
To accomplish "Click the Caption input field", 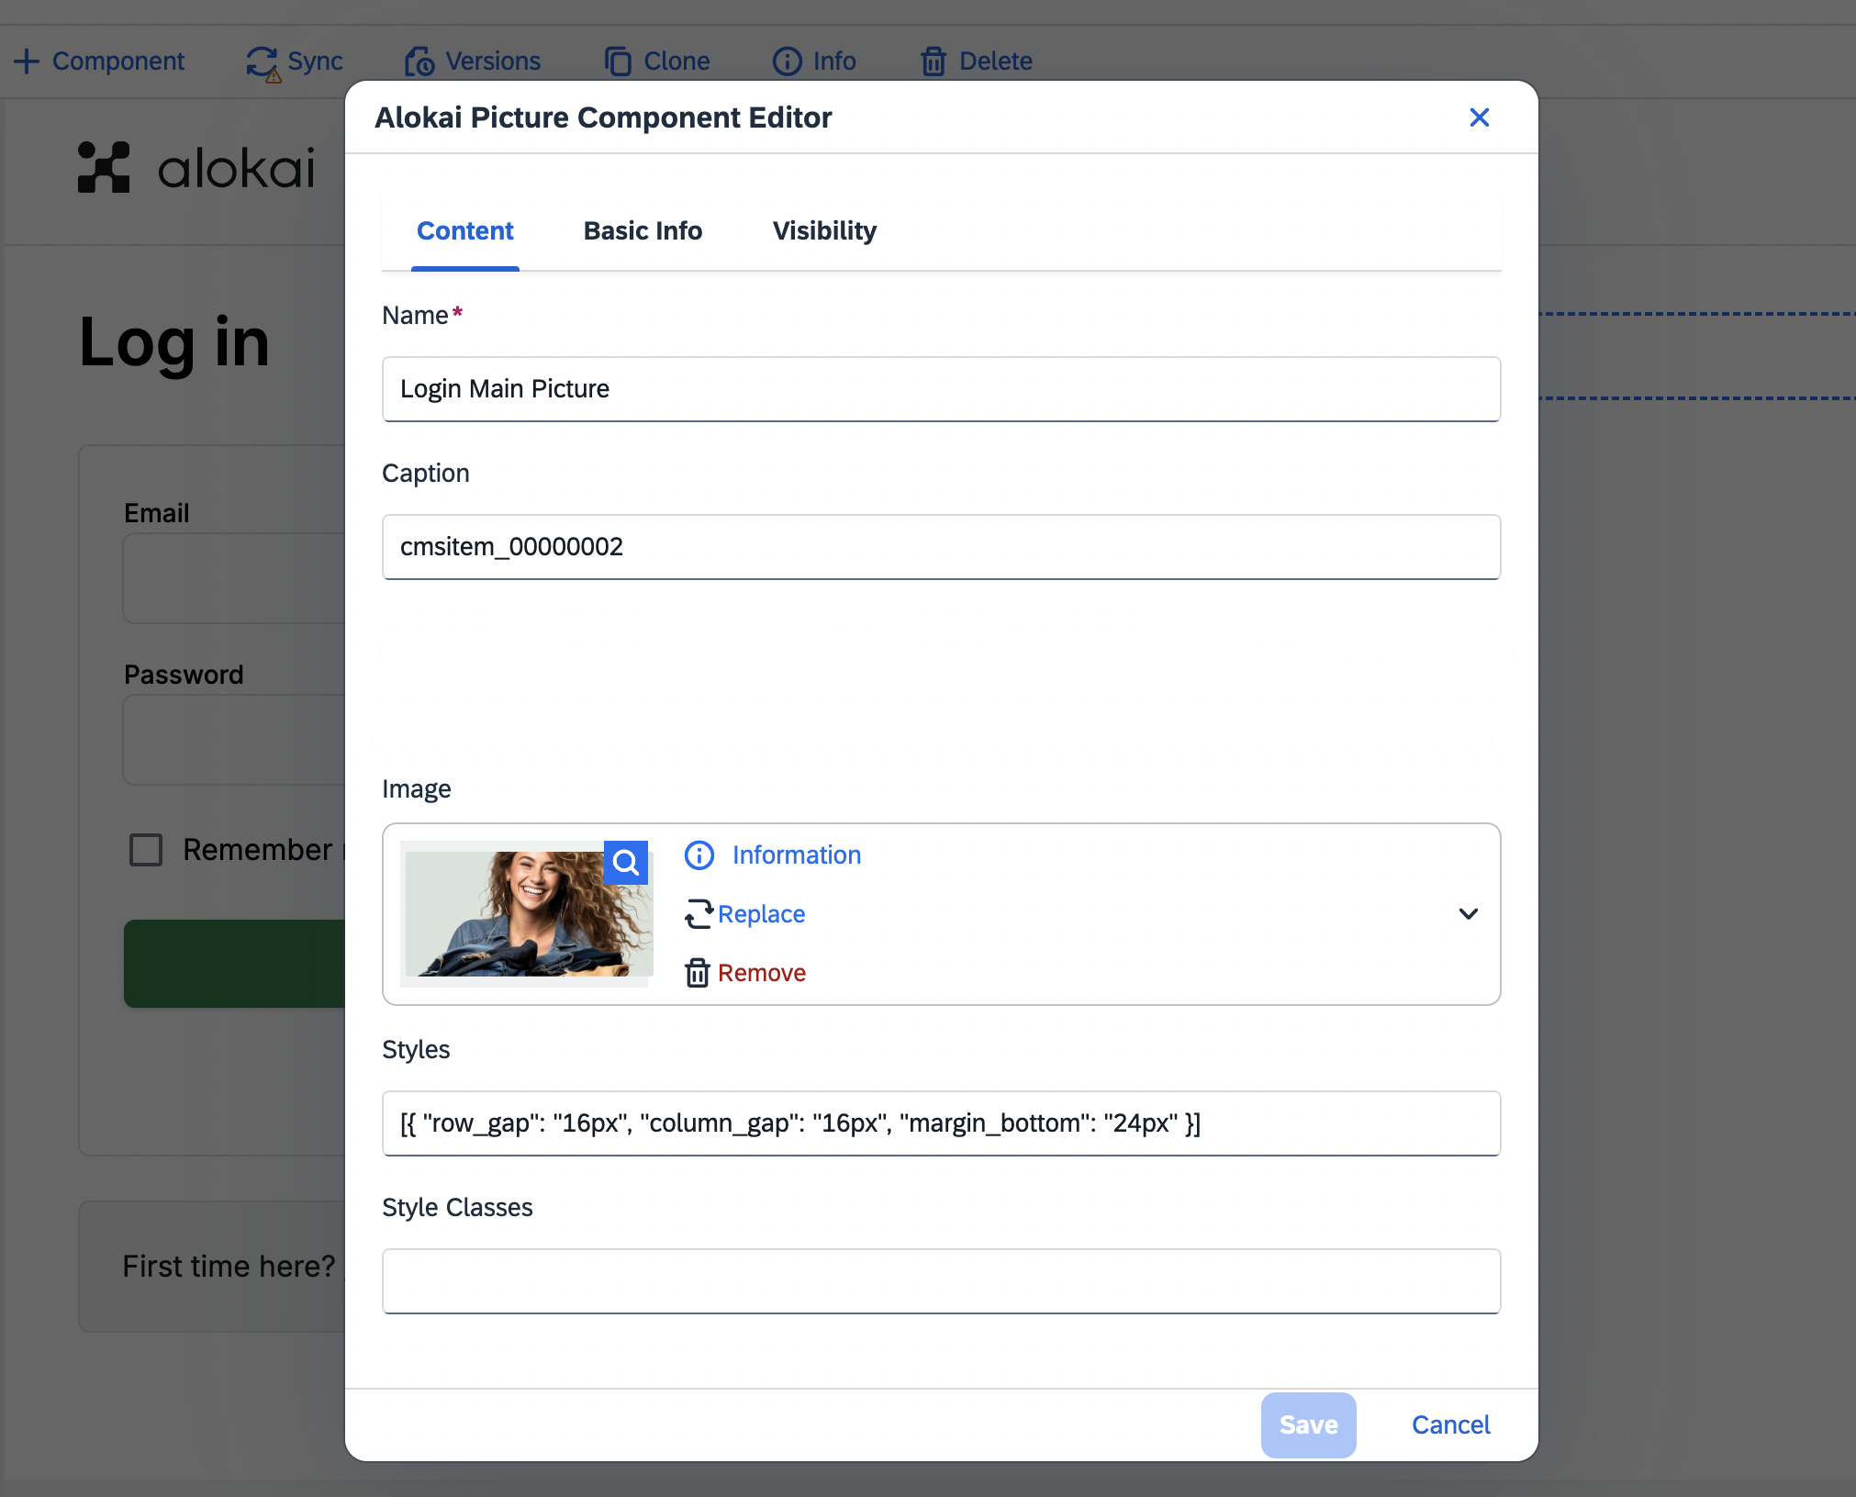I will (941, 547).
